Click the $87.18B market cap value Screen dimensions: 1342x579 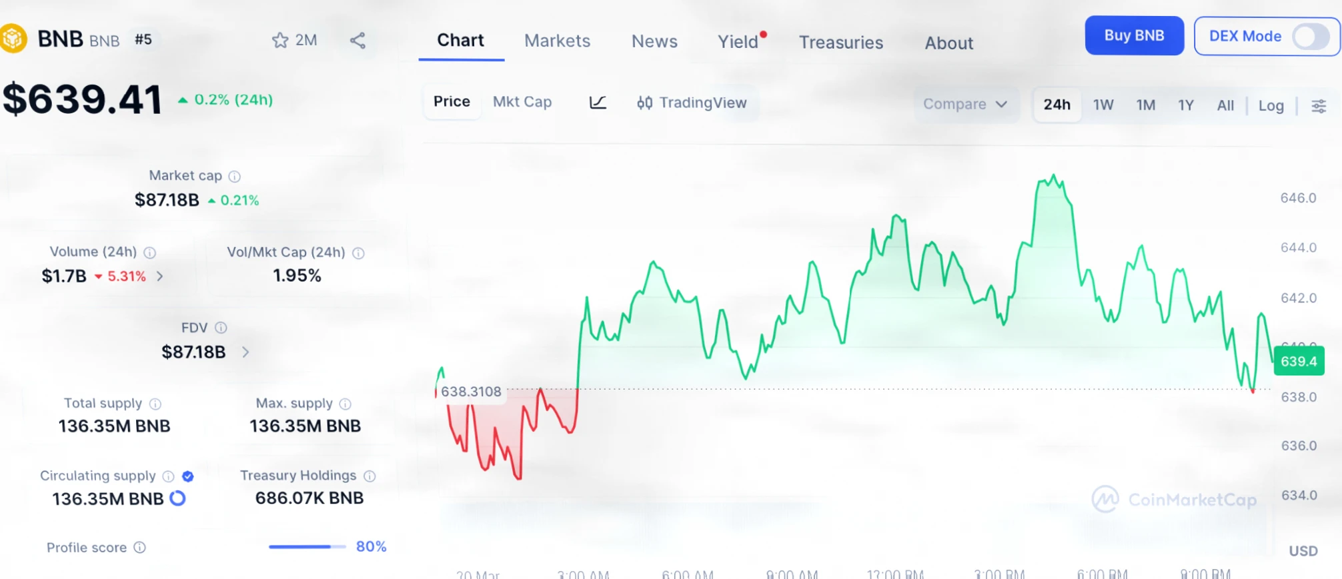click(167, 200)
